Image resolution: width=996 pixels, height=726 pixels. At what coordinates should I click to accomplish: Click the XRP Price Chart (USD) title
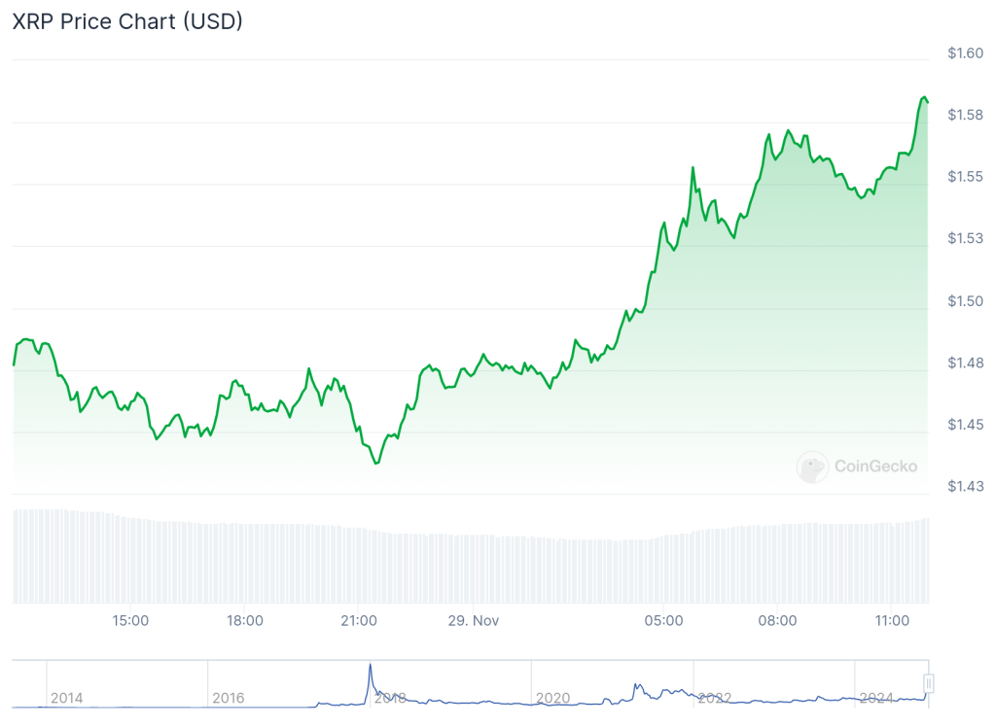tap(127, 21)
